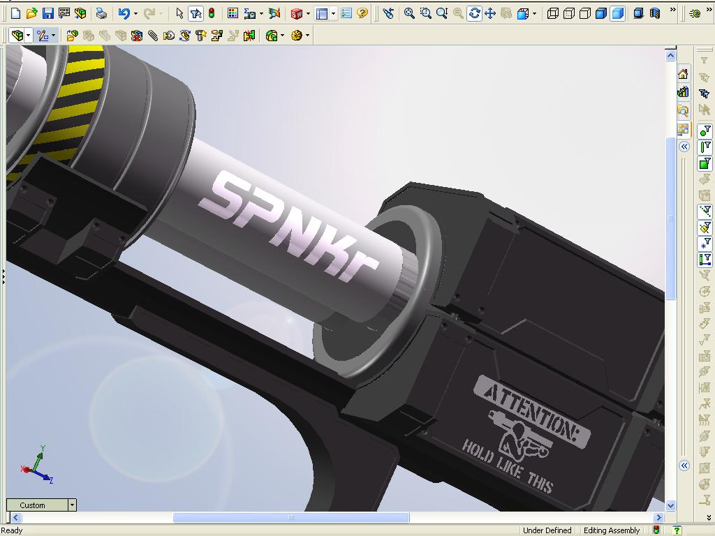Click the Print icon

pos(101,13)
